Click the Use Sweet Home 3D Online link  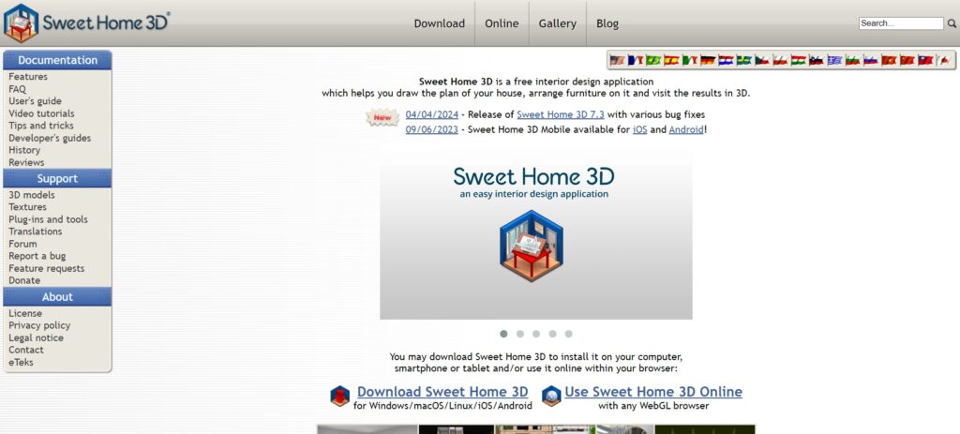[x=653, y=392]
